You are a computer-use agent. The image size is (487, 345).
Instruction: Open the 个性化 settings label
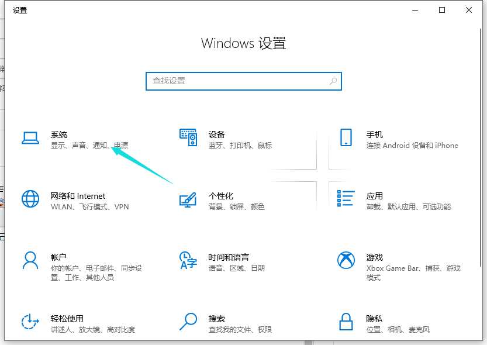(221, 196)
